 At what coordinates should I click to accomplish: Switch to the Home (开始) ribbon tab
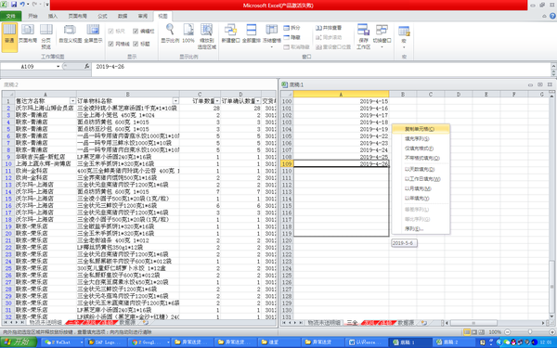pos(32,16)
